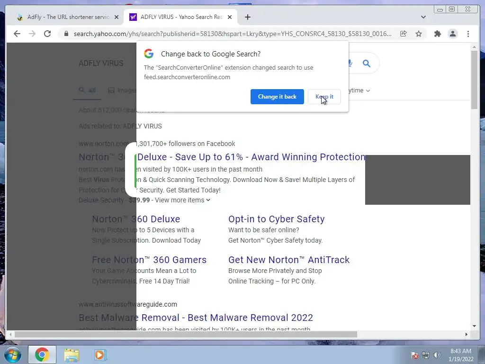Open the Chrome profile avatar
Viewport: 485px width, 364px height.
pyautogui.click(x=453, y=34)
